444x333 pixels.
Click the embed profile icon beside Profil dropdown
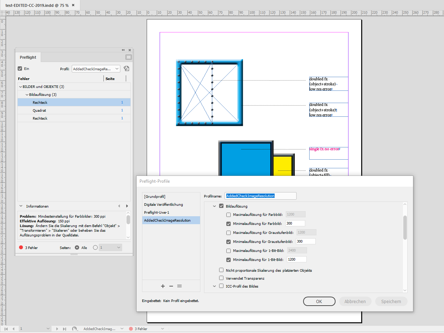point(126,68)
